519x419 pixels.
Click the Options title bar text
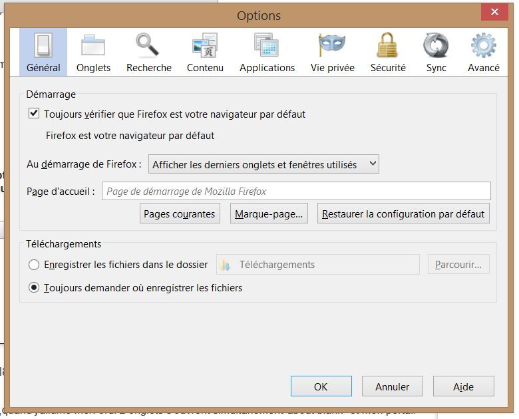tap(259, 15)
